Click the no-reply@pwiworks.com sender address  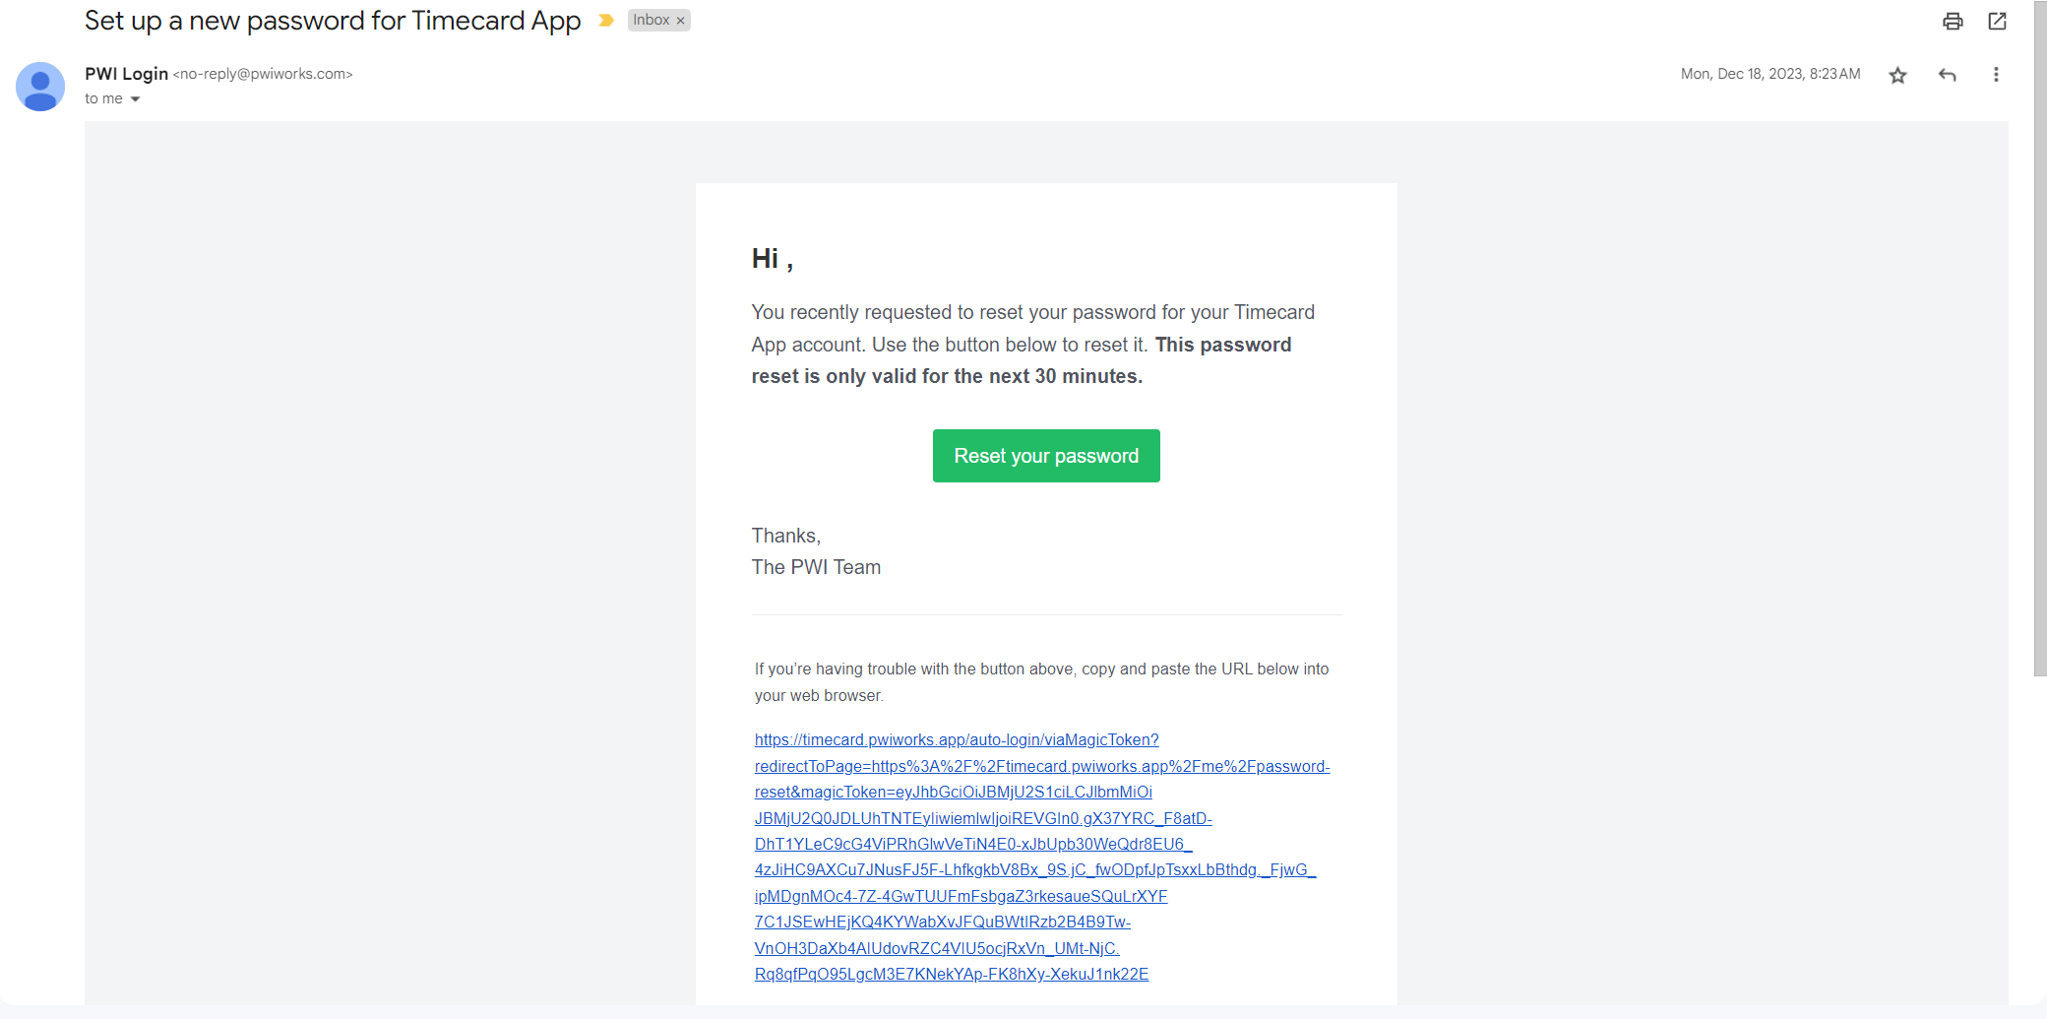pos(263,74)
